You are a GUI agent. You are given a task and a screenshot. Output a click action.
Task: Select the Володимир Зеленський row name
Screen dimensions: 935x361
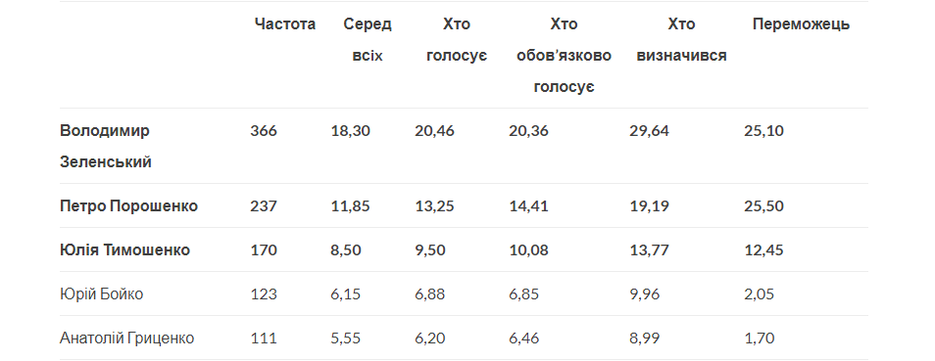coord(106,146)
